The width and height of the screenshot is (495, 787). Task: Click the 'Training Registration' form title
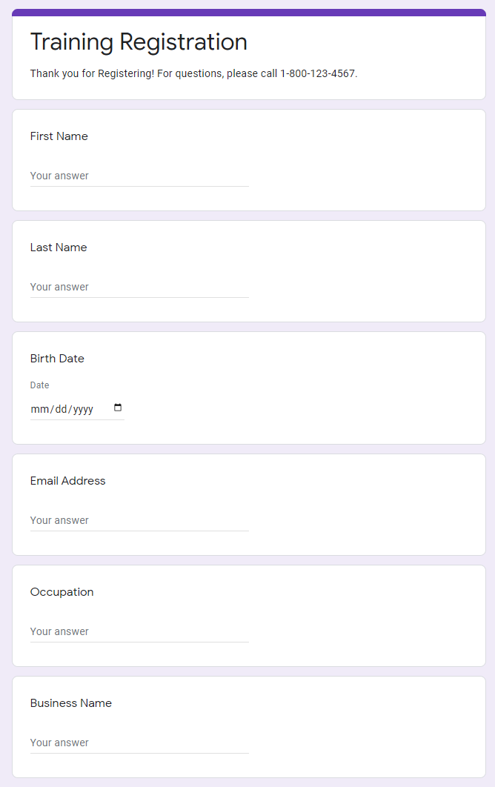point(139,42)
